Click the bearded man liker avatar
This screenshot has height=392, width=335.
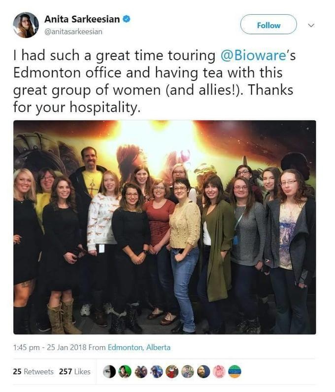tap(203, 372)
